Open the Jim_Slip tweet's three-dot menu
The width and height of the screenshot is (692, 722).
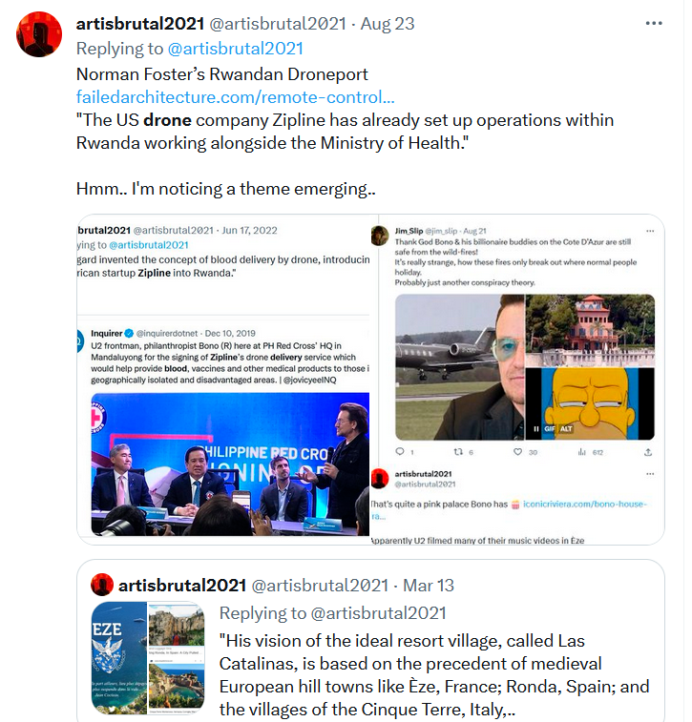point(650,231)
